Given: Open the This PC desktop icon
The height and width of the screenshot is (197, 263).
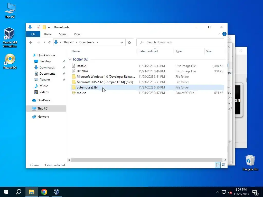Looking at the screenshot, I should coord(10,11).
